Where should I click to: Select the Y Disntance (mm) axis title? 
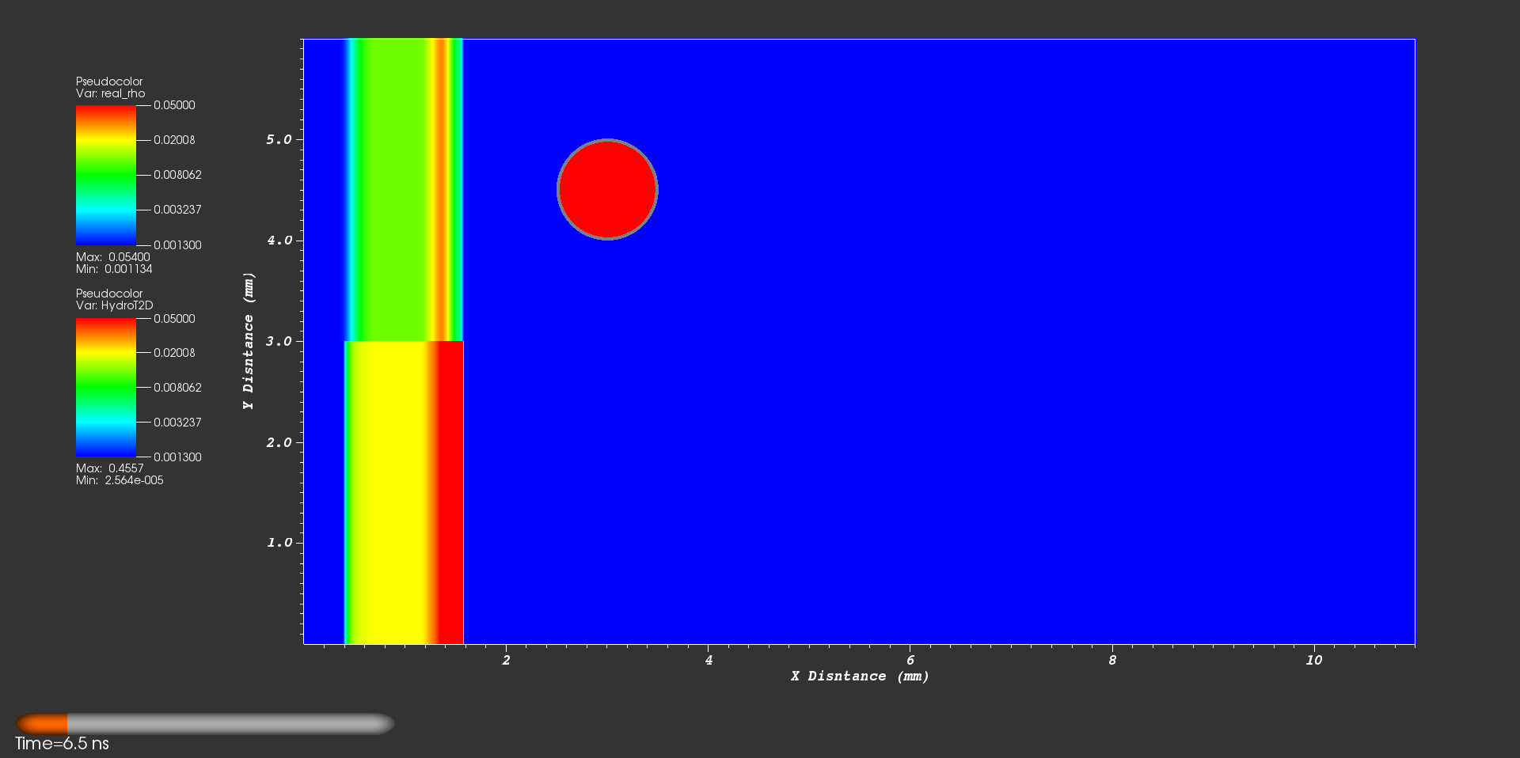249,341
